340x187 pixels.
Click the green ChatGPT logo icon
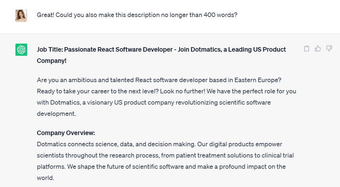[x=21, y=50]
